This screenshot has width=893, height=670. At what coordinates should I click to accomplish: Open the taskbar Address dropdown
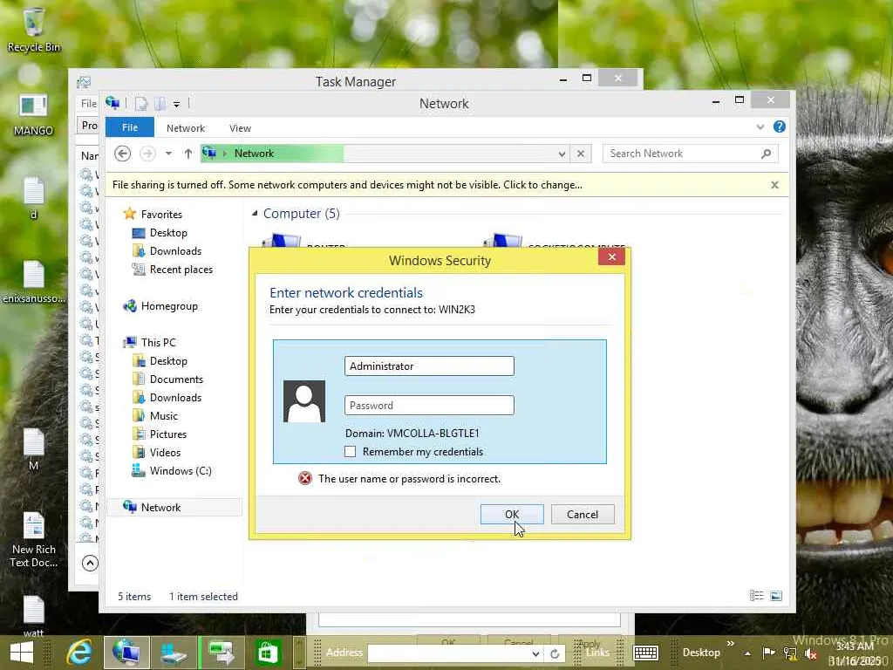(535, 653)
